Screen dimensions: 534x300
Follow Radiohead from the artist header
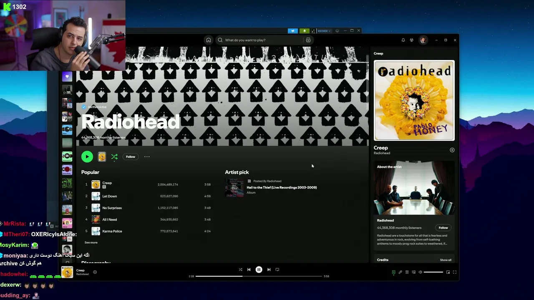coord(131,157)
